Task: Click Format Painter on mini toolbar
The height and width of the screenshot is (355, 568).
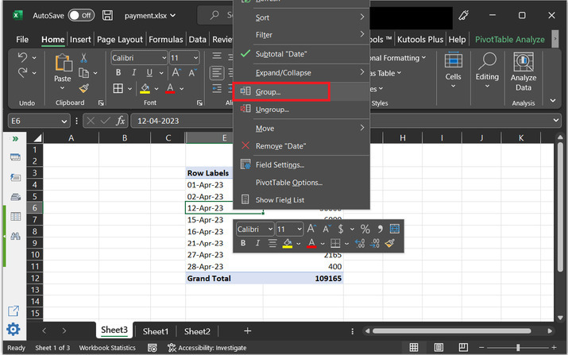Action: point(390,243)
